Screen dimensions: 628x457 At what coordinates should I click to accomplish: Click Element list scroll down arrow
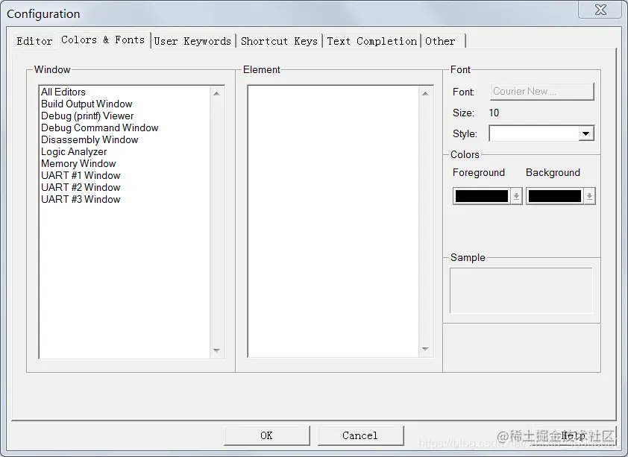425,350
